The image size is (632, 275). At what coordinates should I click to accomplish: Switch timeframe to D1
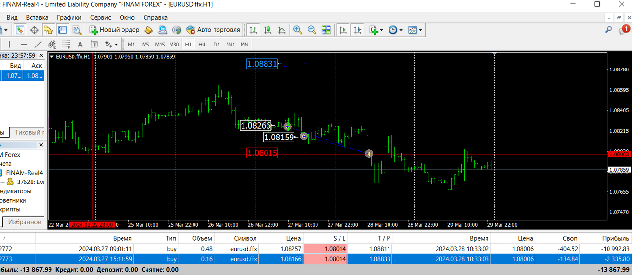(217, 44)
